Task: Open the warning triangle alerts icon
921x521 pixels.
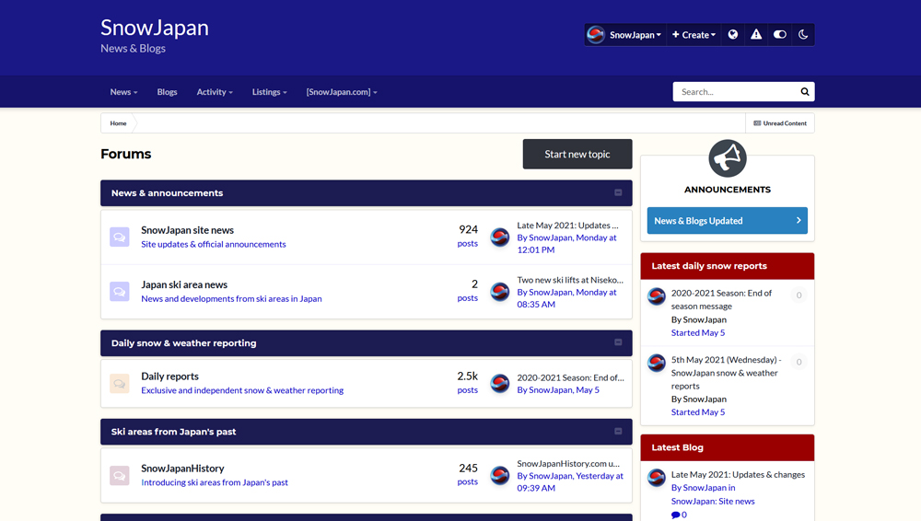Action: 756,35
